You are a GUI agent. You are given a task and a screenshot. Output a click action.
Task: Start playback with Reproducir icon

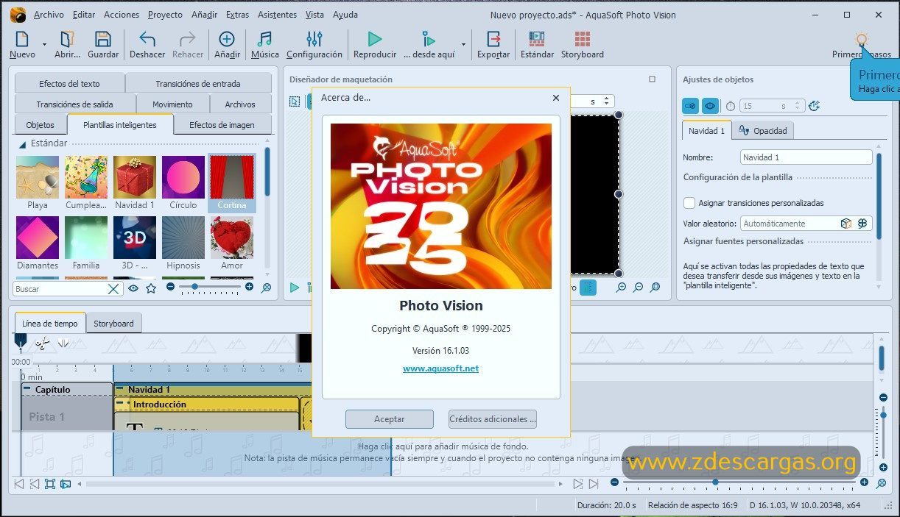(375, 39)
